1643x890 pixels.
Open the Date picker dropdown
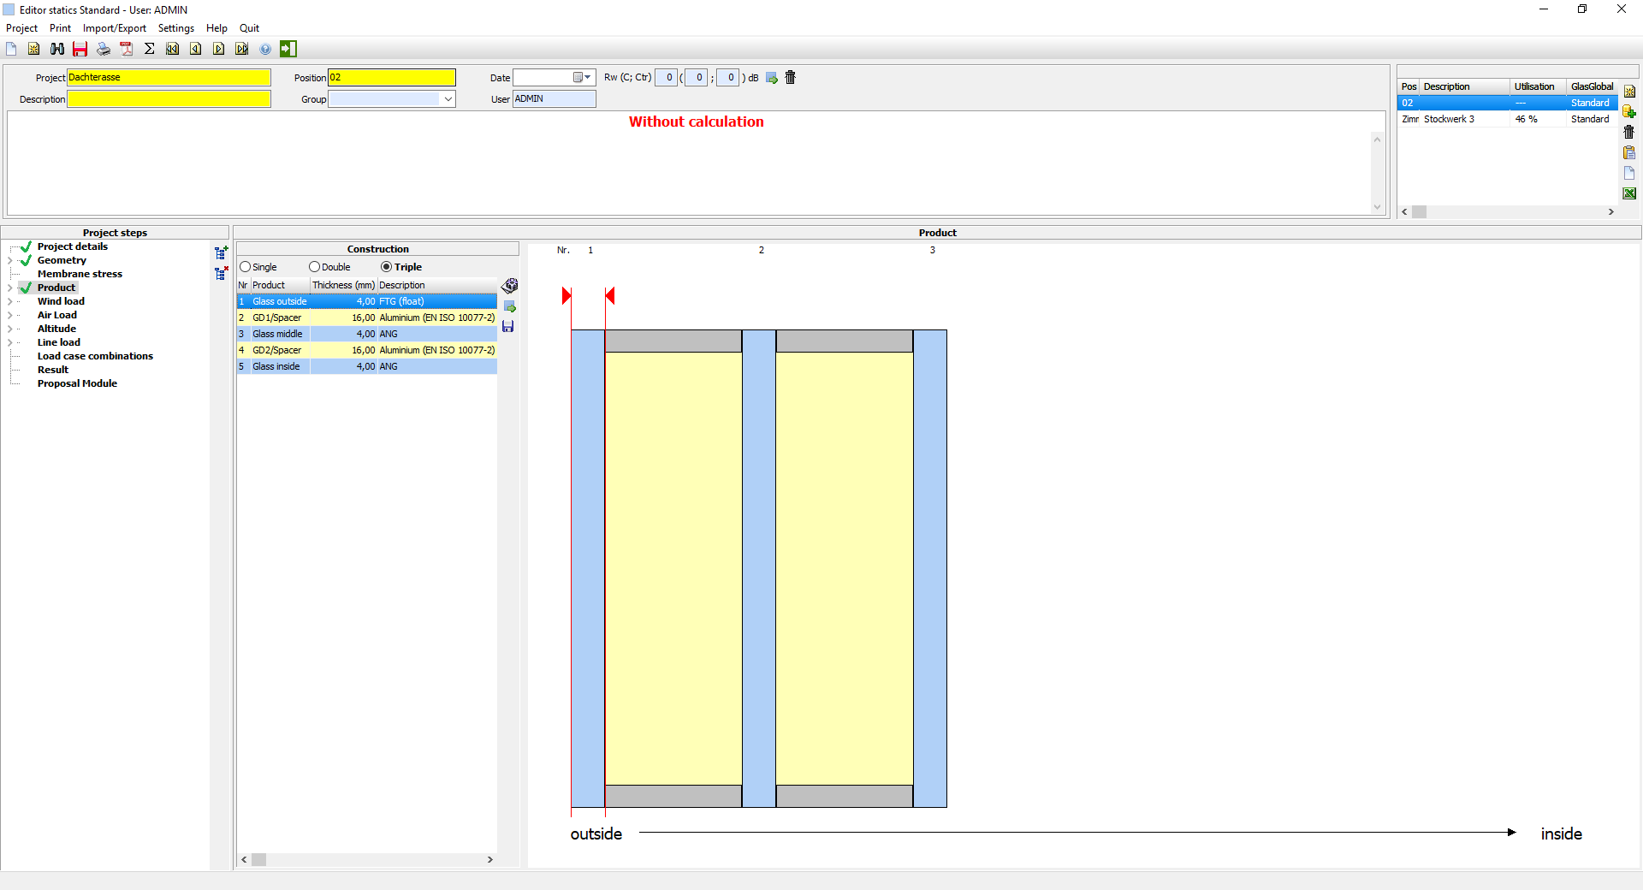coord(582,78)
